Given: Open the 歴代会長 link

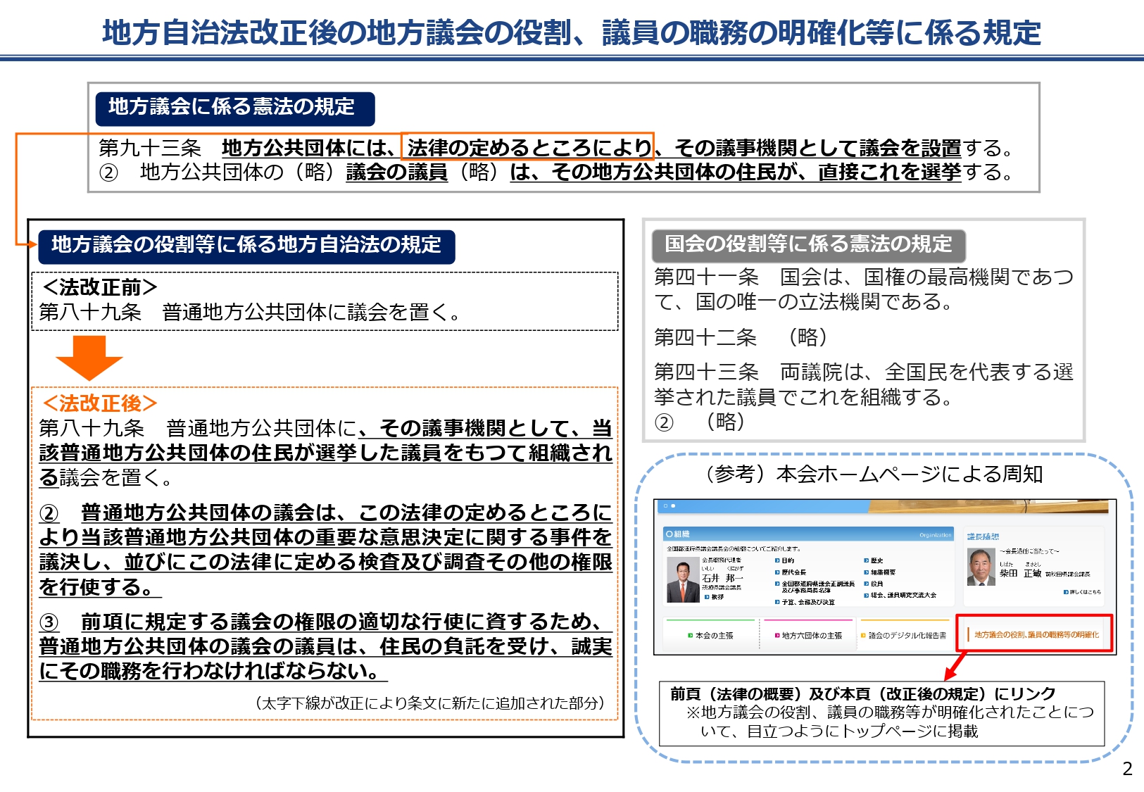Looking at the screenshot, I should tap(794, 572).
